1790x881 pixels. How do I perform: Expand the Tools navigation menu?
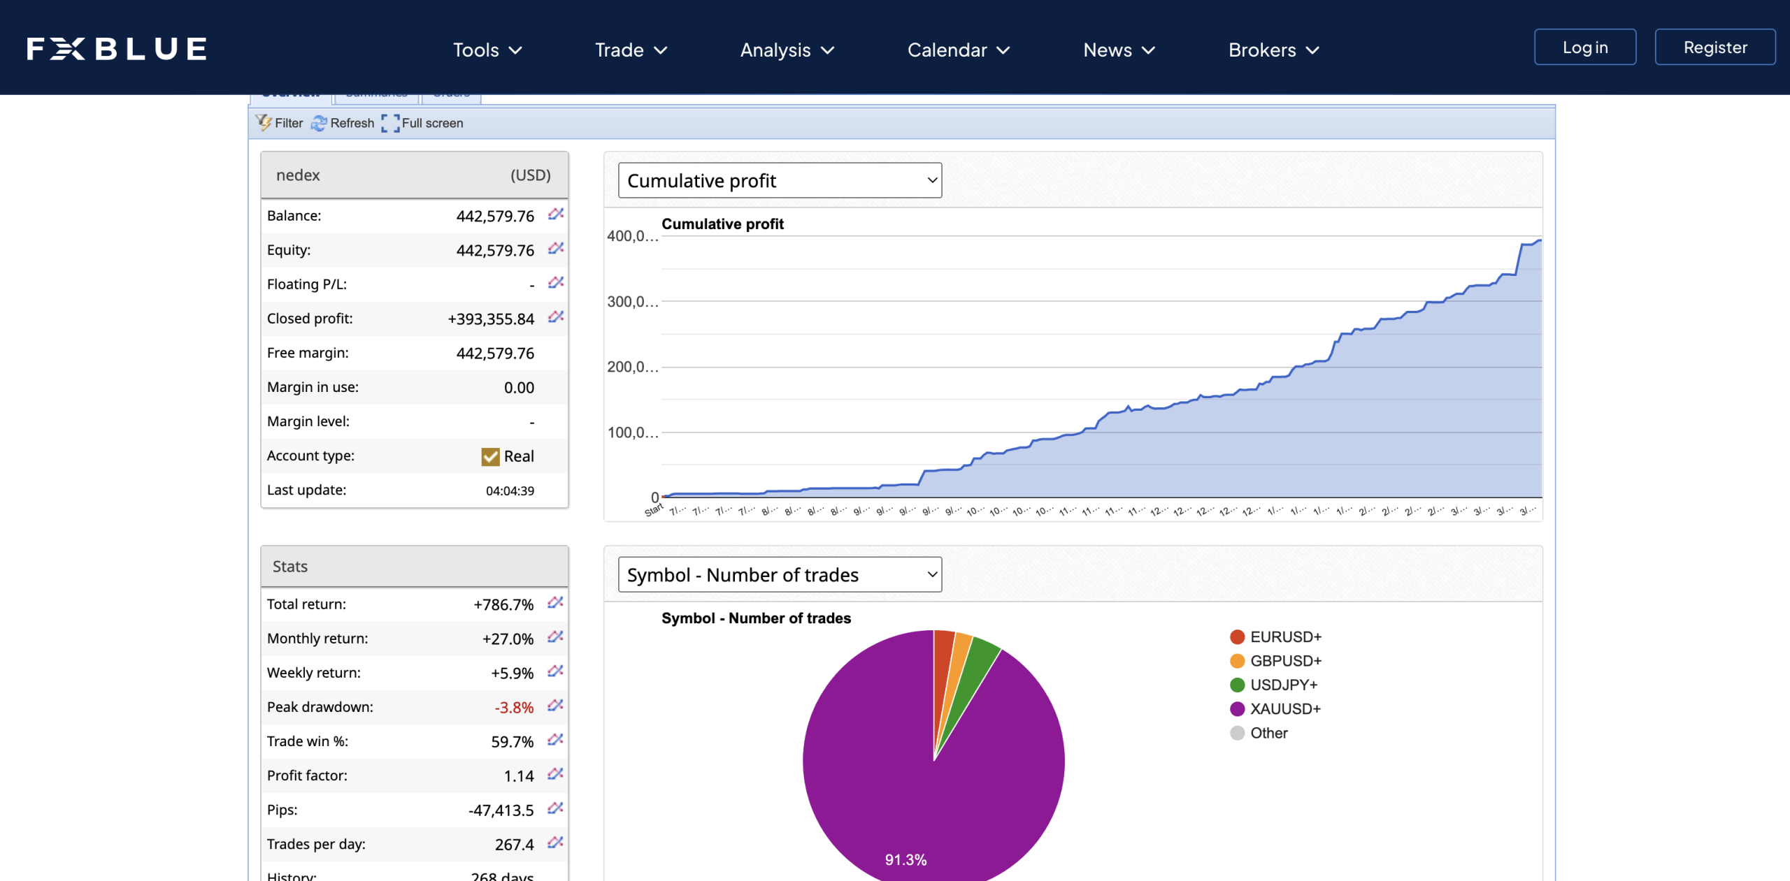(487, 50)
